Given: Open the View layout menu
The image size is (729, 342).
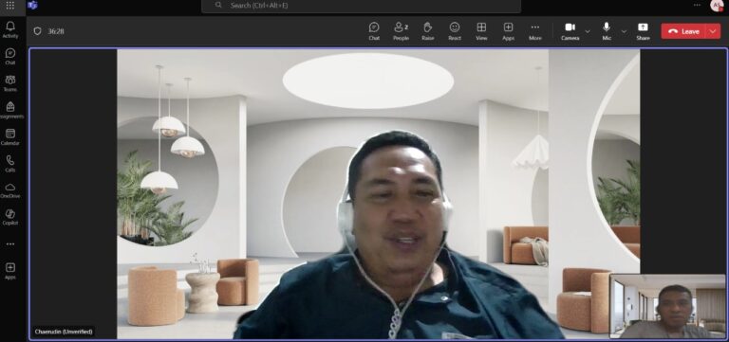Looking at the screenshot, I should click(481, 31).
